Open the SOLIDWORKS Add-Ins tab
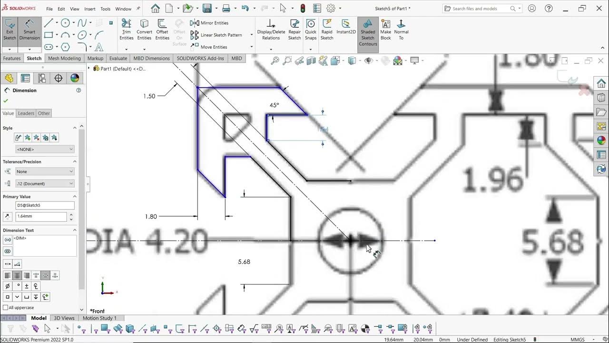 point(200,58)
